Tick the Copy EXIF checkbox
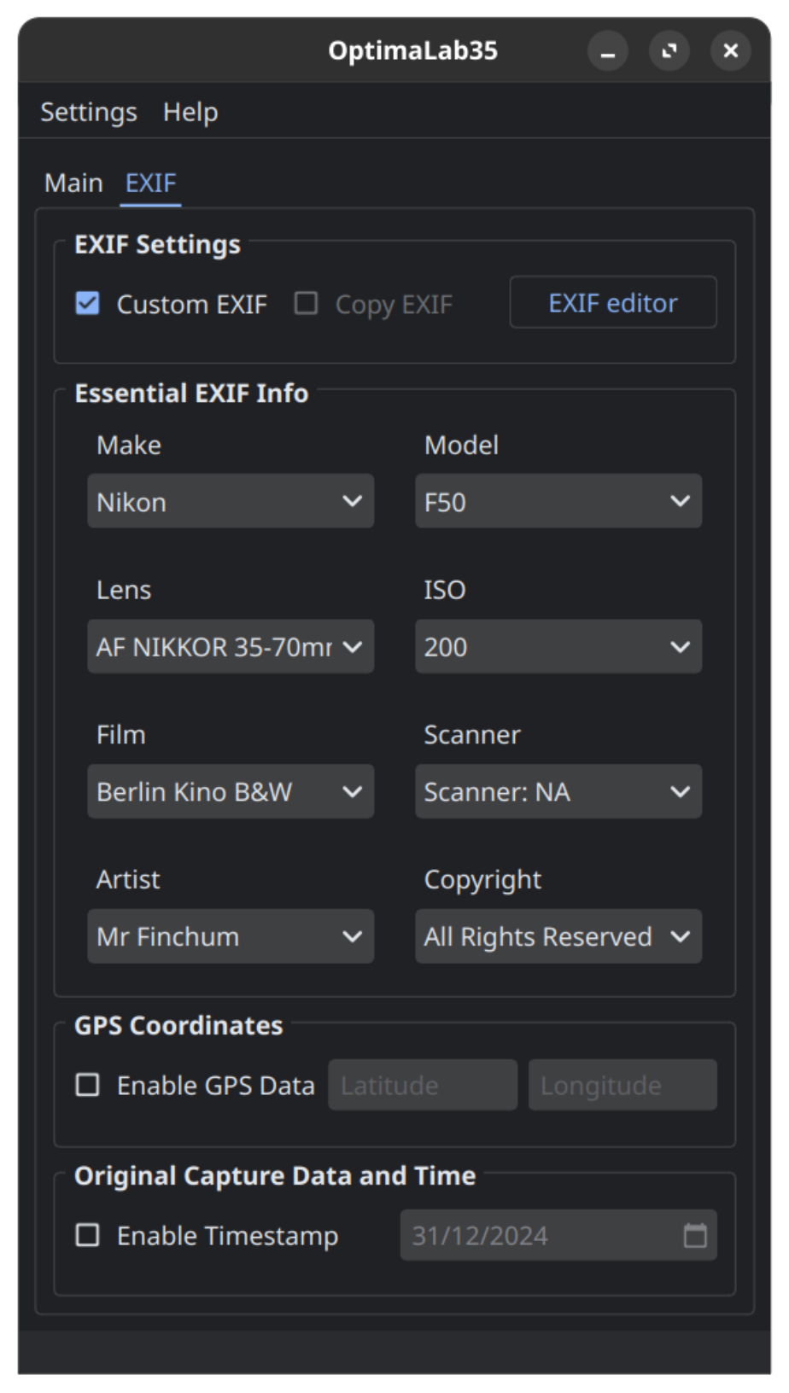 [x=306, y=304]
